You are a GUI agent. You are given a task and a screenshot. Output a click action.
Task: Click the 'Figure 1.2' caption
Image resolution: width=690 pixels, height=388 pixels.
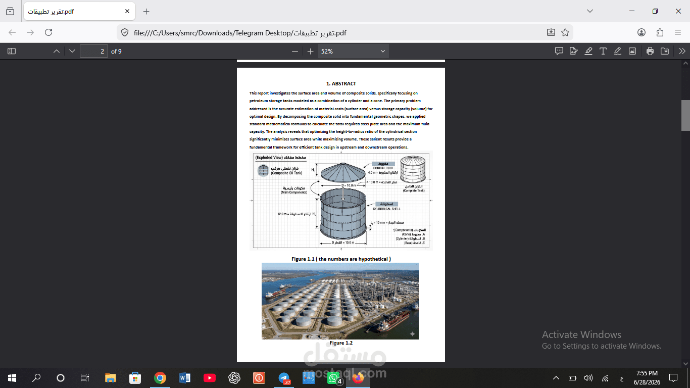coord(341,343)
